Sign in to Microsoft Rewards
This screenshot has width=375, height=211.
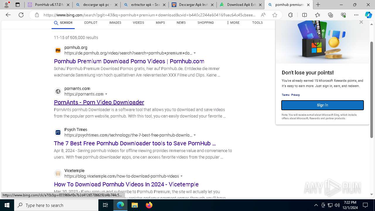[x=323, y=105]
